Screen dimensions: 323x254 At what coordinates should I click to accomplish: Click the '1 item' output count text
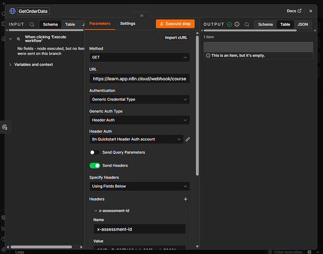208,37
